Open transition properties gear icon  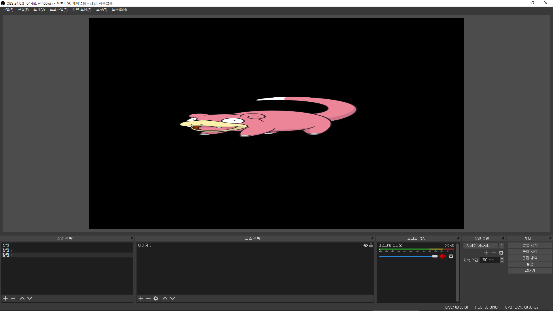coord(501,253)
